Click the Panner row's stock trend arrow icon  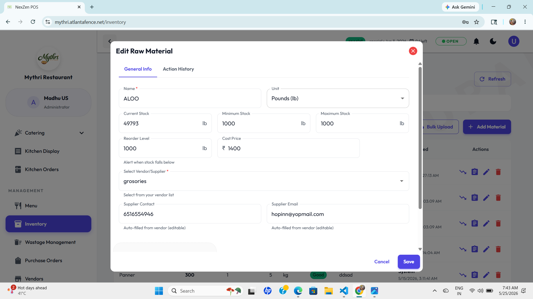[x=463, y=275]
